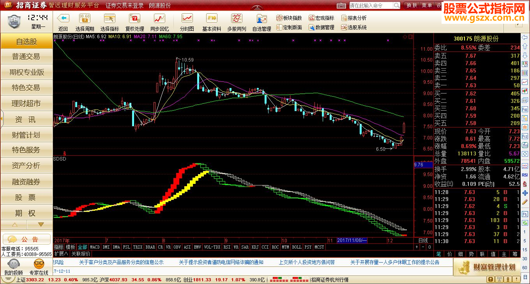Click the sidebar page down triangle button
Image resolution: width=530 pixels, height=284 pixels.
[40, 225]
